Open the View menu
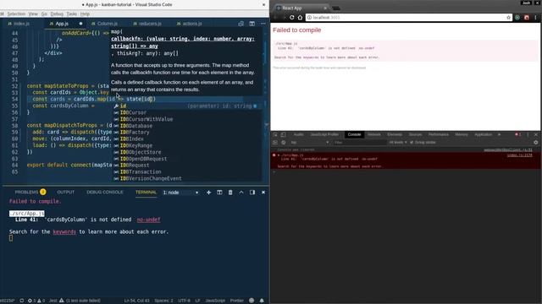 pos(33,14)
